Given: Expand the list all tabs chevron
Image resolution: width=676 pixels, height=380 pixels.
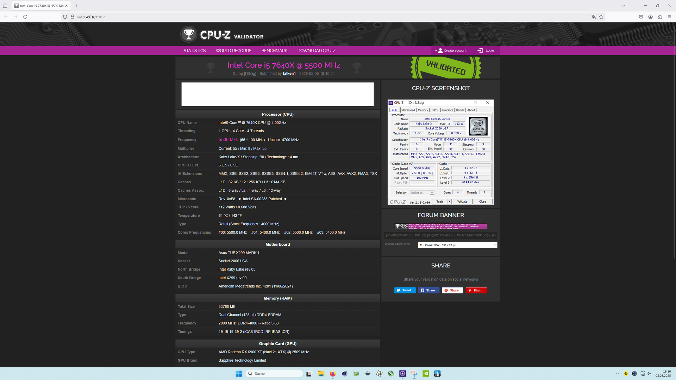Looking at the screenshot, I should [624, 6].
